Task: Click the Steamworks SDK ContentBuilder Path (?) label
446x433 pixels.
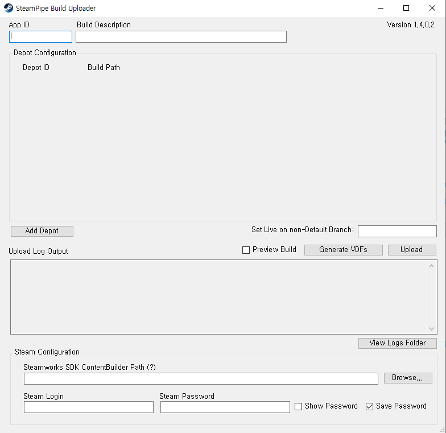Action: coord(90,368)
